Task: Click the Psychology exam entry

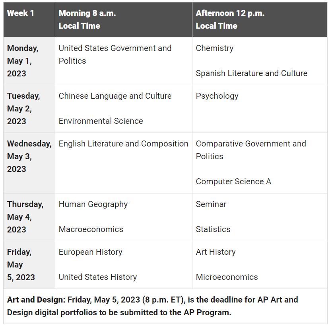Action: (x=217, y=96)
